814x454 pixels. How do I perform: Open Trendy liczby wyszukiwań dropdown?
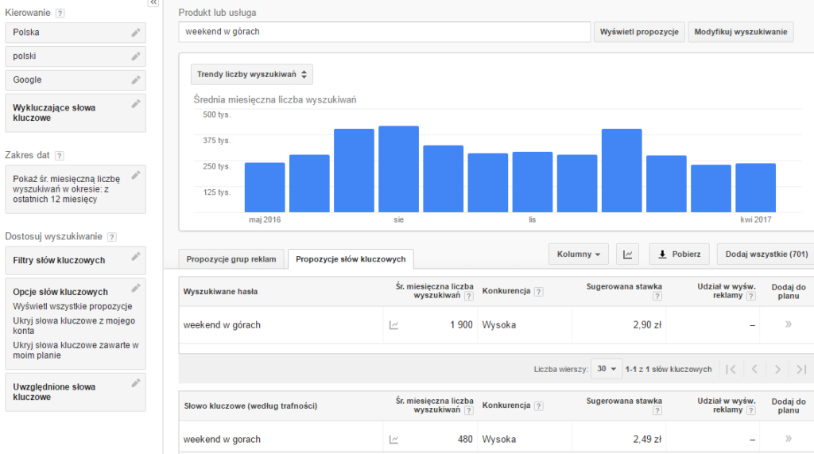point(252,75)
